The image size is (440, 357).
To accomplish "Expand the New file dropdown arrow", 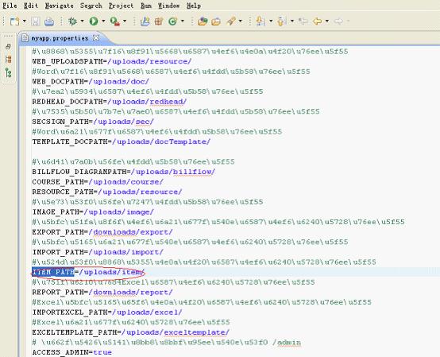I will point(25,21).
